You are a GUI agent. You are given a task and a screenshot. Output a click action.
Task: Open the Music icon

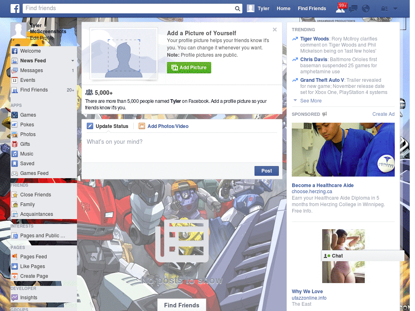tap(15, 154)
